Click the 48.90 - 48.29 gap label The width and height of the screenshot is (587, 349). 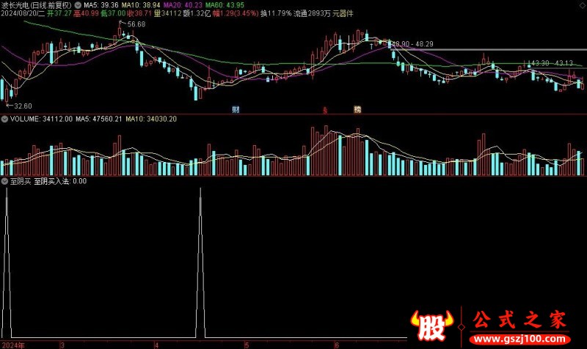pos(412,44)
